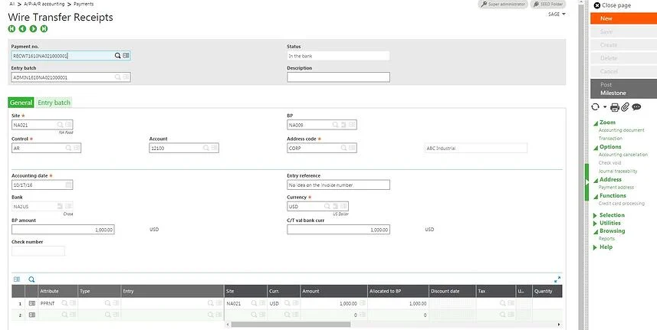Click the Payment no. search magnifier
The height and width of the screenshot is (330, 657).
pyautogui.click(x=118, y=56)
